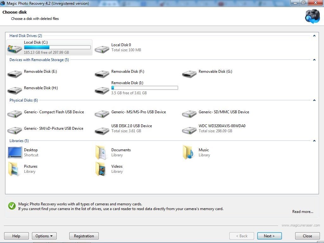This screenshot has width=324, height=243.
Task: Click the Close button at bottom
Action: click(x=308, y=236)
